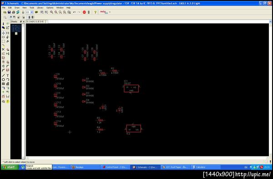Open the Edit menu

[x=10, y=8]
